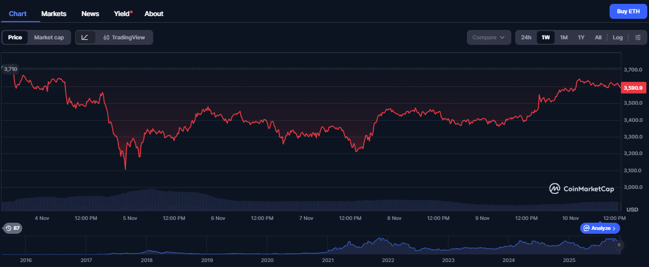Toggle the Log scale option
649x267 pixels.
(617, 38)
